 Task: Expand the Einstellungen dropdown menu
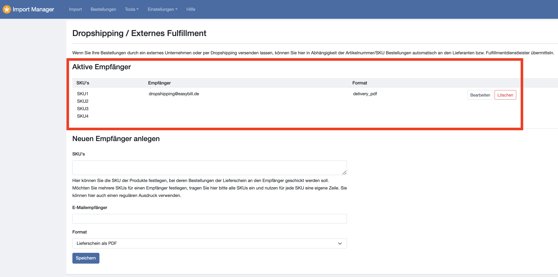tap(163, 10)
